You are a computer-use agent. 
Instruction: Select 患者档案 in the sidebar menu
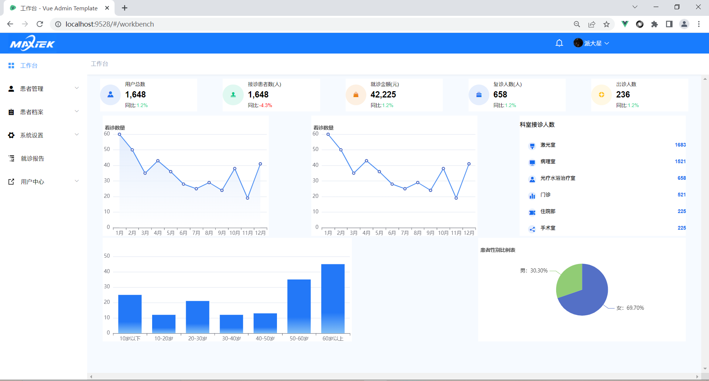point(44,112)
